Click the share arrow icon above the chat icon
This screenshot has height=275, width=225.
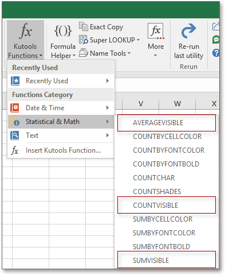[x=216, y=26]
